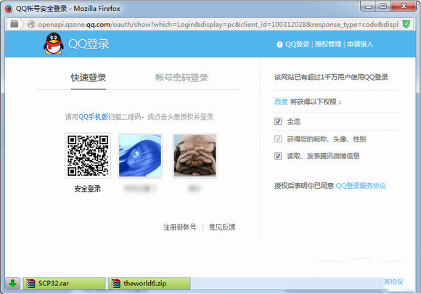Viewport: 421px width, 294px height.
Task: Click the green download arrow icon
Action: [12, 283]
